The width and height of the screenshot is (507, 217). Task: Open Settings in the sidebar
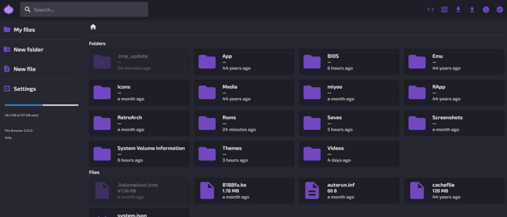(24, 89)
